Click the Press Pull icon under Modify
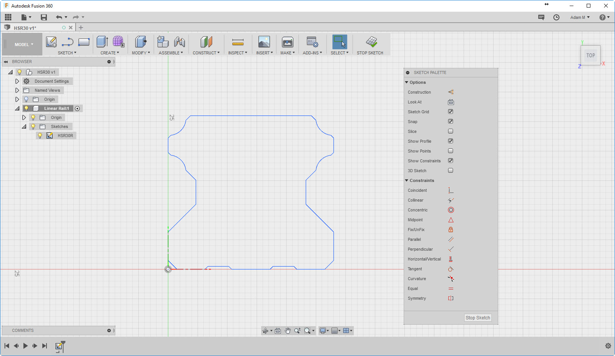 coord(141,42)
